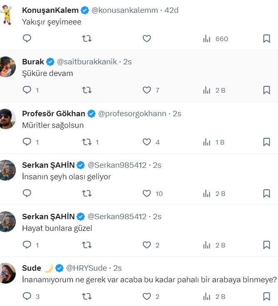The width and height of the screenshot is (278, 306).
Task: Click Profesör Gökhan's profile avatar
Action: click(x=7, y=119)
